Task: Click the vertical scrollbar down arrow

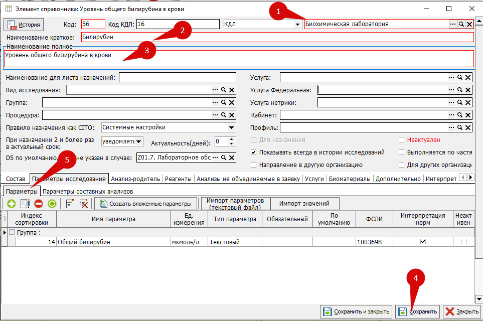Action: [x=479, y=299]
